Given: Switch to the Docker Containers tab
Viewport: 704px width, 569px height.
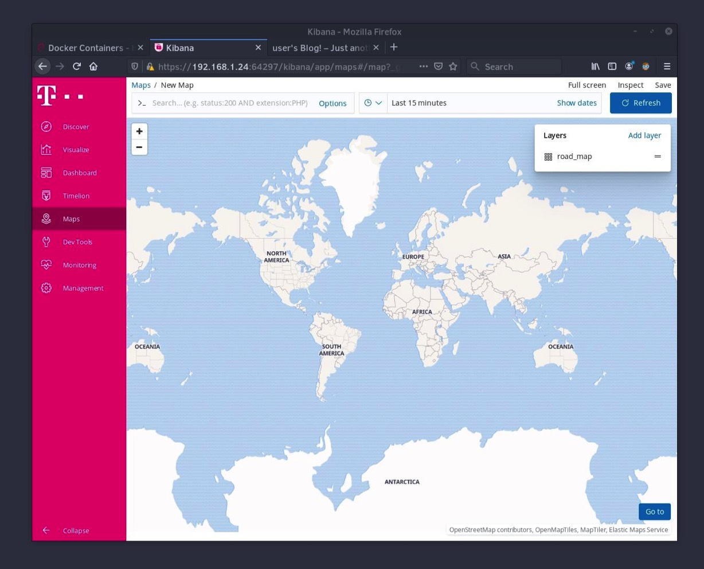Looking at the screenshot, I should (85, 48).
